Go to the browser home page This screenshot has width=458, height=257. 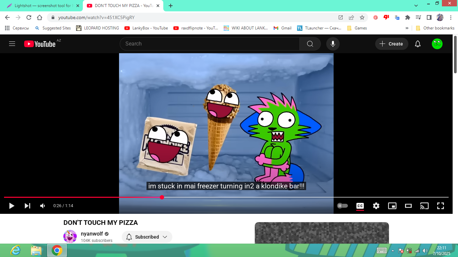point(40,17)
